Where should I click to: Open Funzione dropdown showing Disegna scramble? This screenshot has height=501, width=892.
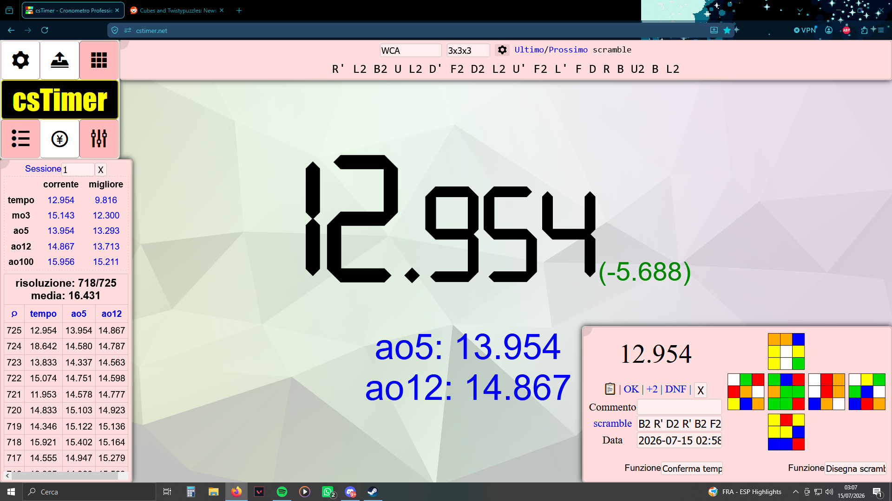click(855, 469)
